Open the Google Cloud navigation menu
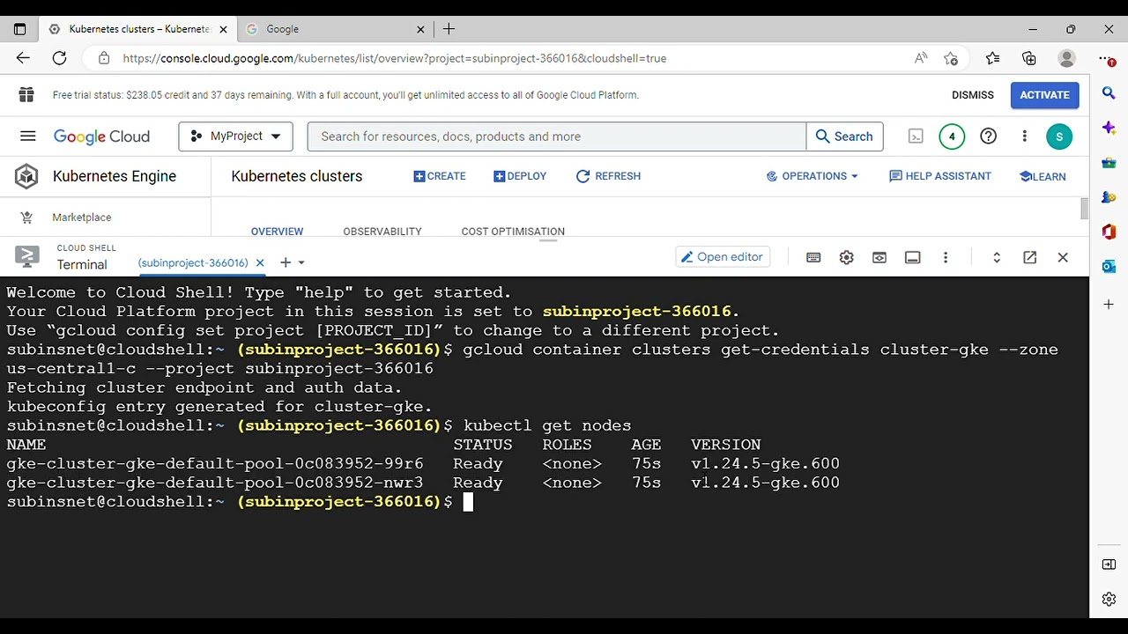 [x=28, y=136]
